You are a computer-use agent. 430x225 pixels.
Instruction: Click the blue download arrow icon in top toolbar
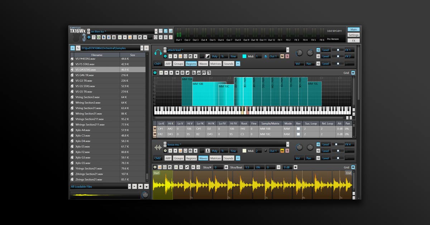104,37
